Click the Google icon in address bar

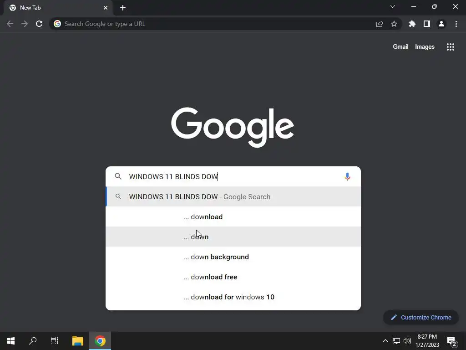pos(57,24)
